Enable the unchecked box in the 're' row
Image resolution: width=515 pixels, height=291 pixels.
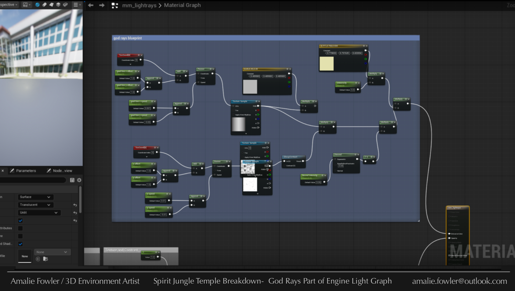click(x=20, y=236)
